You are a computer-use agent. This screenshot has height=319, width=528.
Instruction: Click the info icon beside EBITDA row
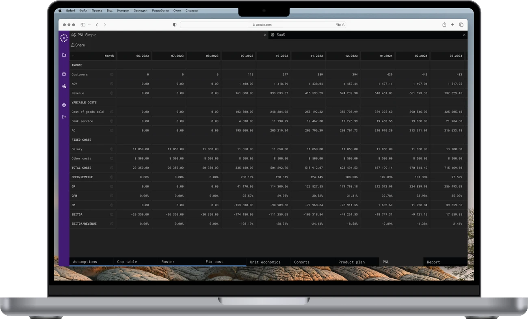pos(112,214)
